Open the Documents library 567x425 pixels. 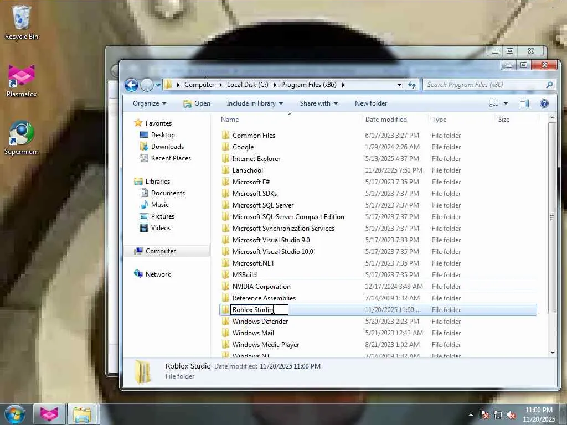(x=168, y=193)
